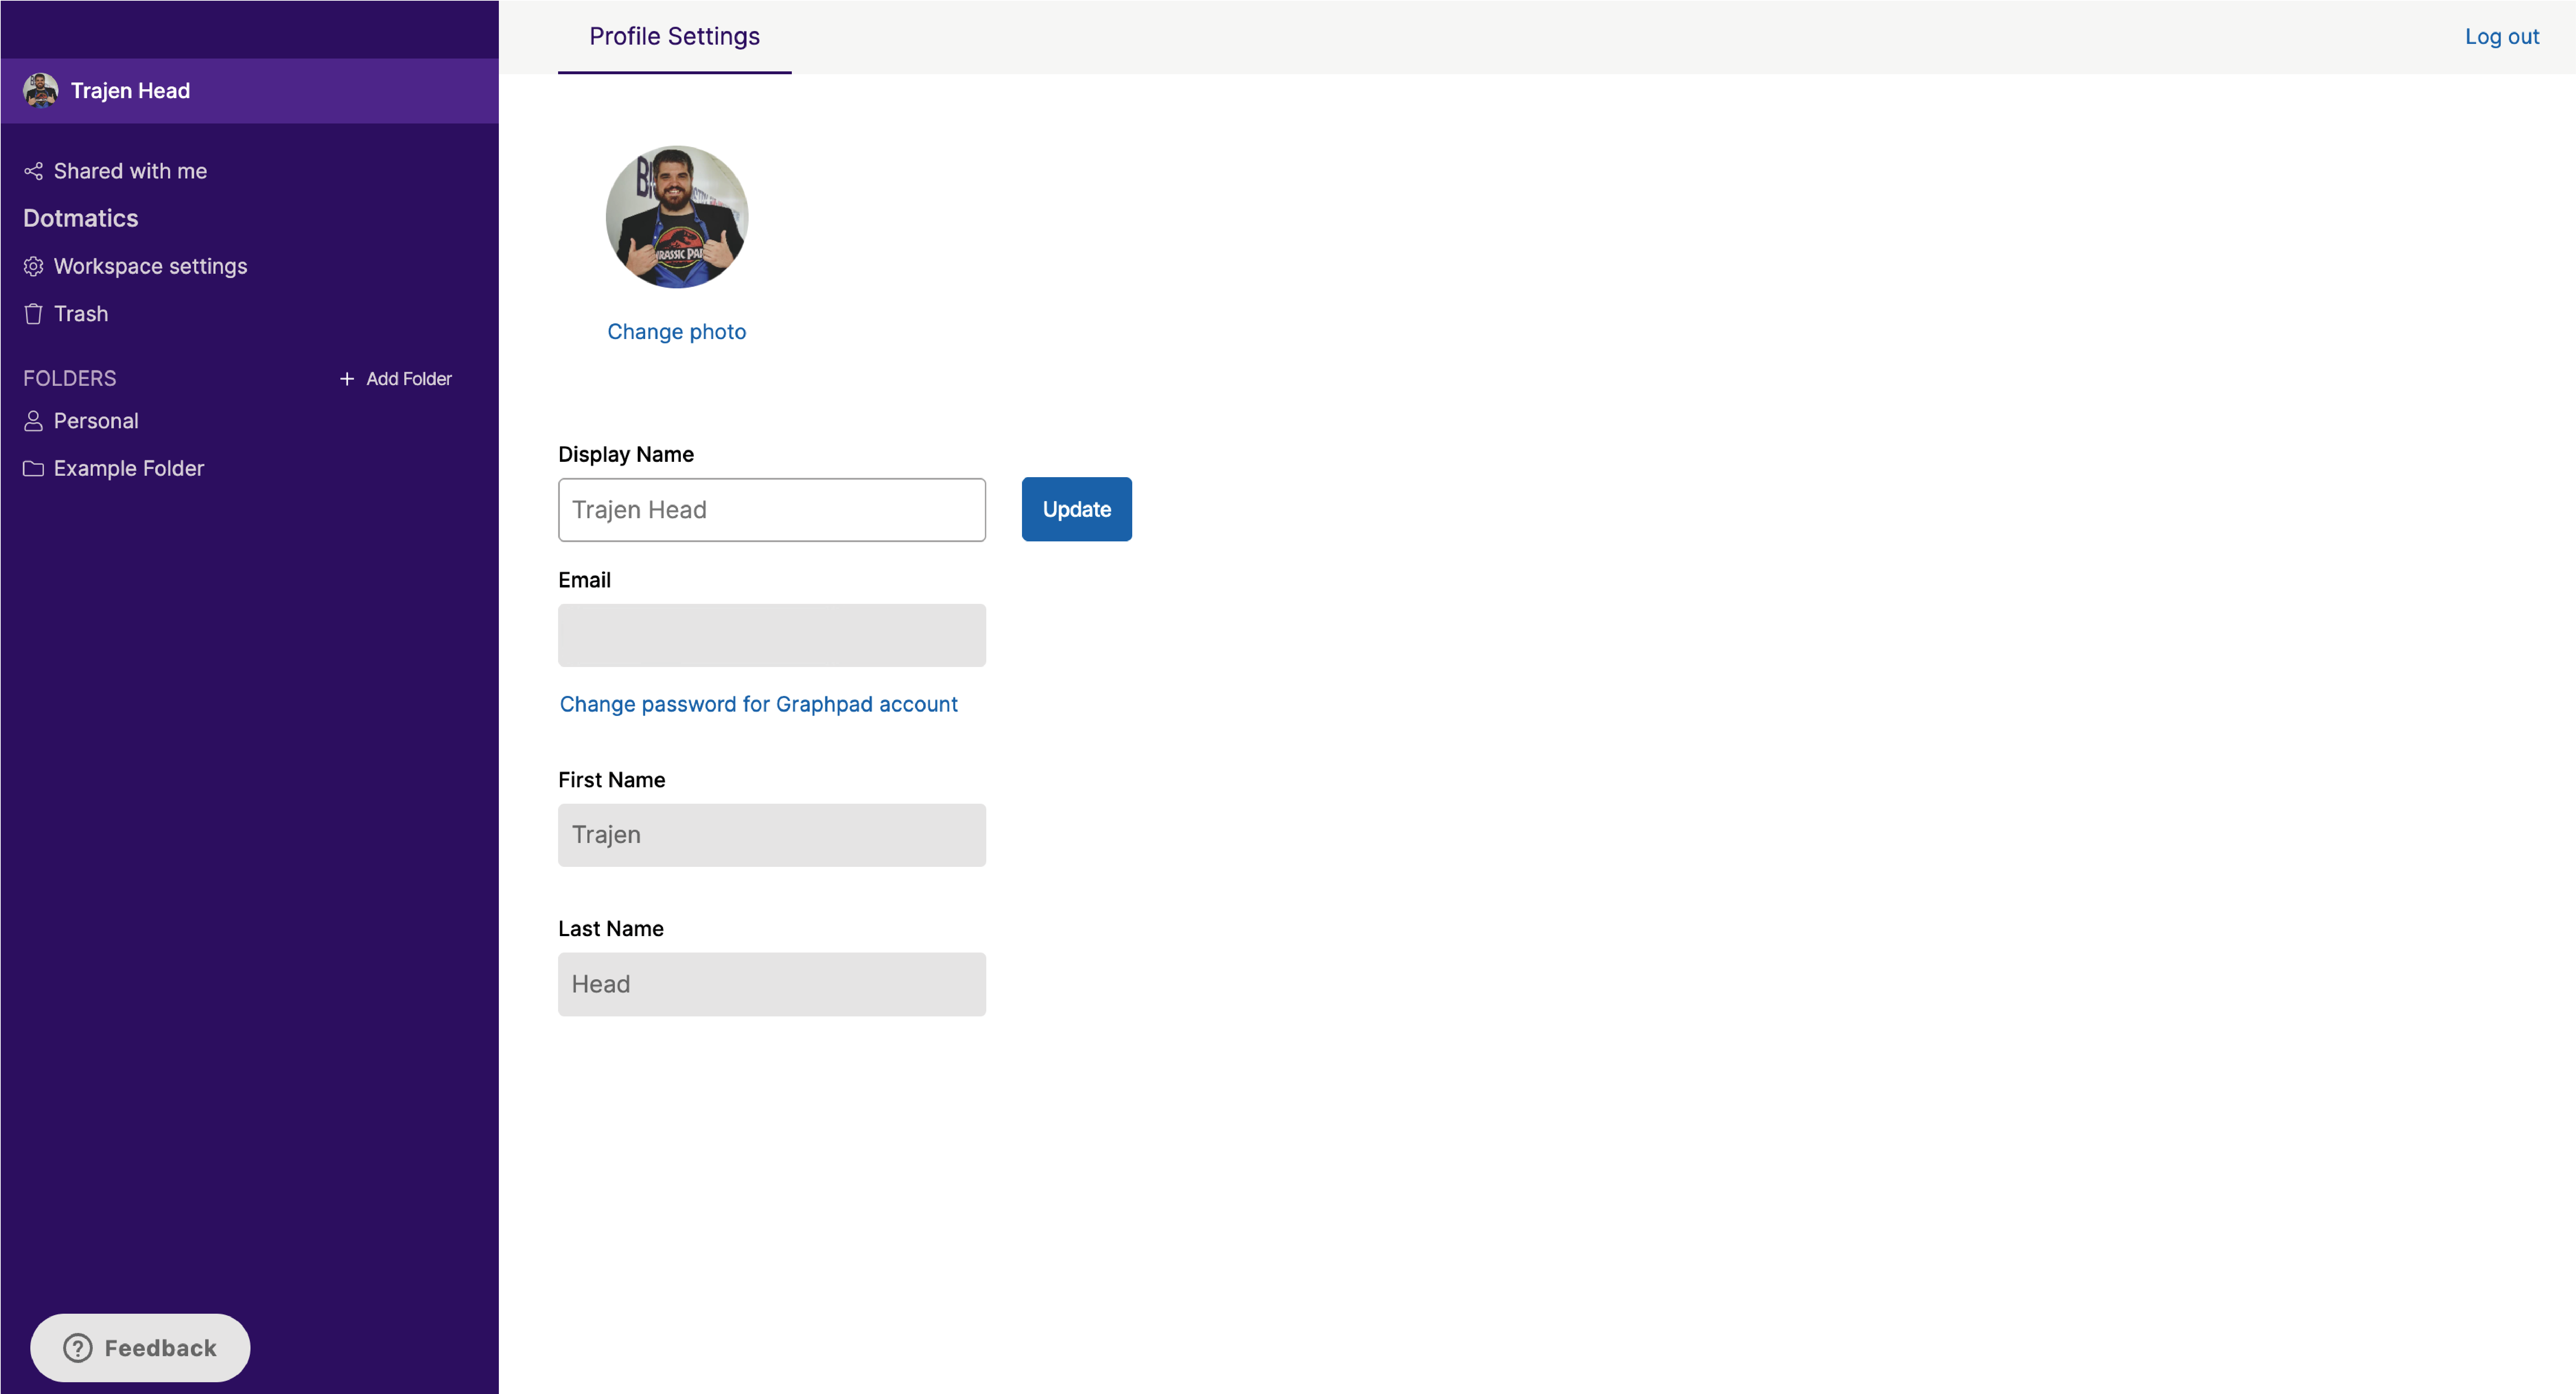This screenshot has height=1394, width=2576.
Task: Select the Workspace settings gear icon
Action: click(33, 266)
